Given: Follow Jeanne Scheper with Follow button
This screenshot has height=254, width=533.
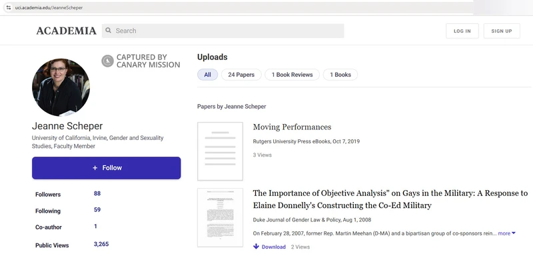Looking at the screenshot, I should click(x=107, y=168).
